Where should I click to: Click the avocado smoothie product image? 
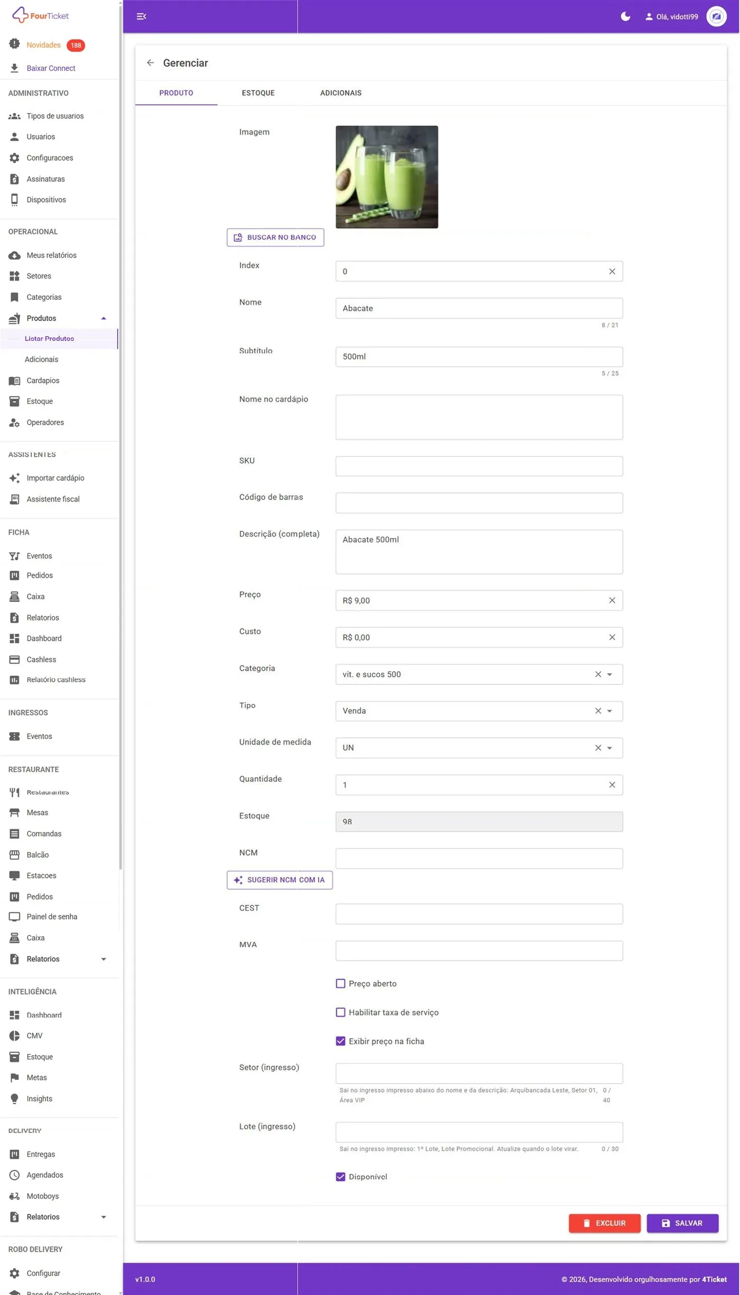[387, 177]
